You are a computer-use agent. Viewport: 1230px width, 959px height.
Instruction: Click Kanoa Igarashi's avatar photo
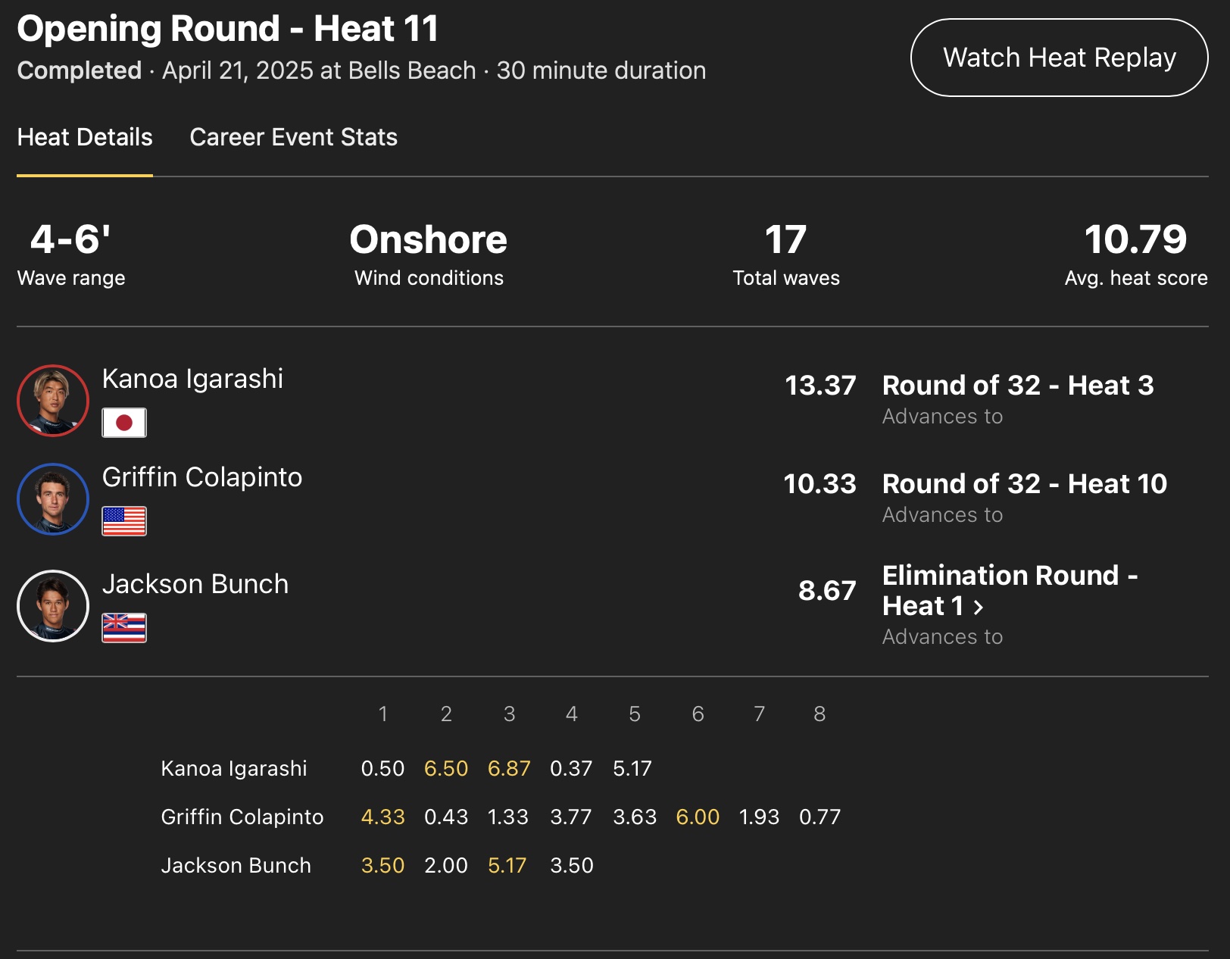pyautogui.click(x=53, y=401)
